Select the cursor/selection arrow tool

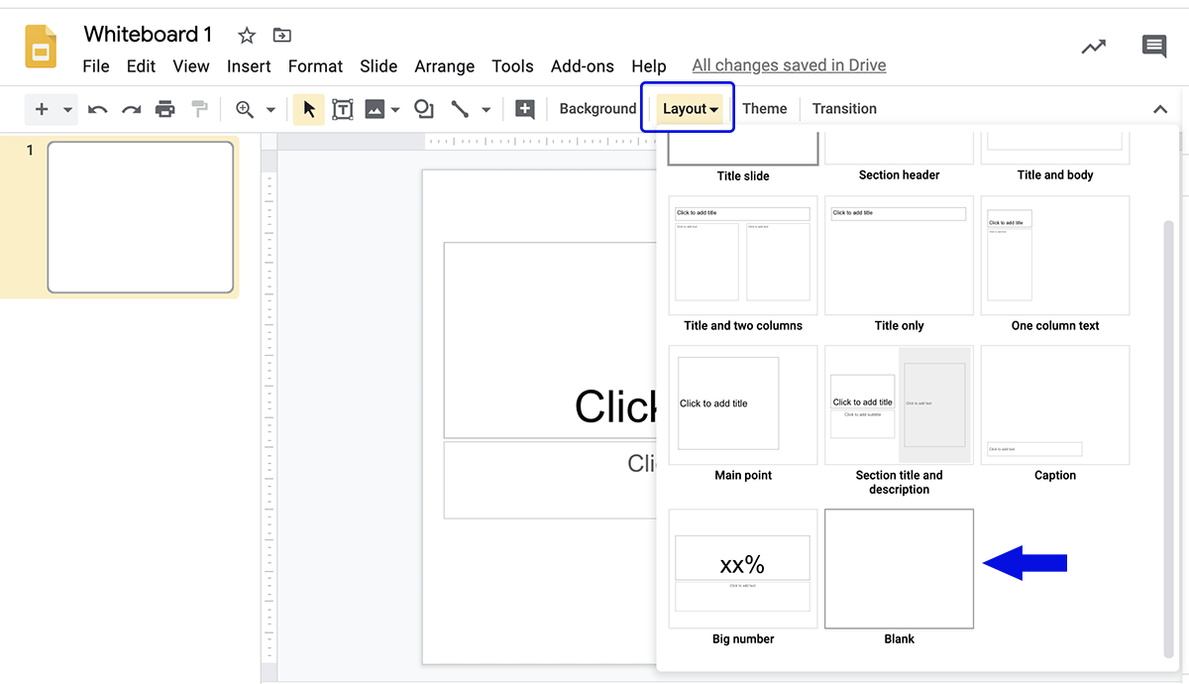(308, 109)
